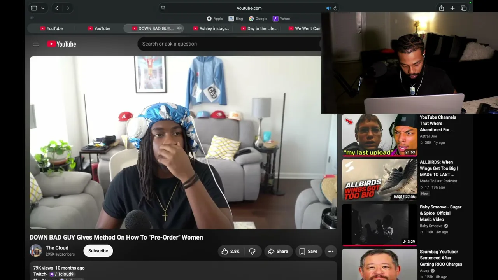498x280 pixels.
Task: Open more actions menu beside Save
Action: (331, 251)
